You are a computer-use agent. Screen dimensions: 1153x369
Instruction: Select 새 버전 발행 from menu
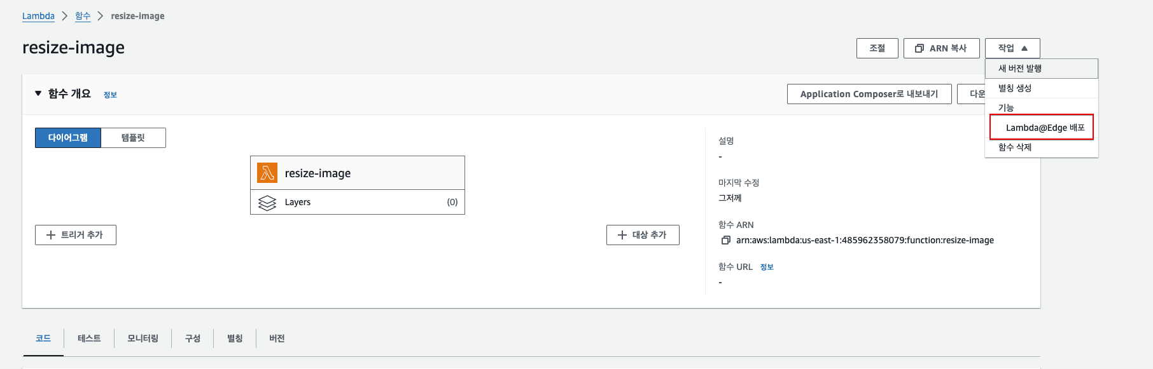1019,69
